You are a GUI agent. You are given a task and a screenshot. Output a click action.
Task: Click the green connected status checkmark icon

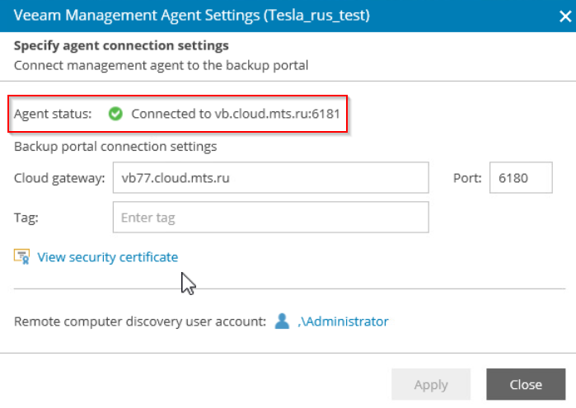[x=116, y=114]
